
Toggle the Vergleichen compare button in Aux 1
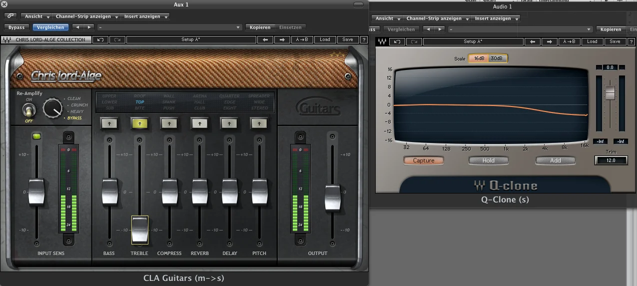(51, 27)
